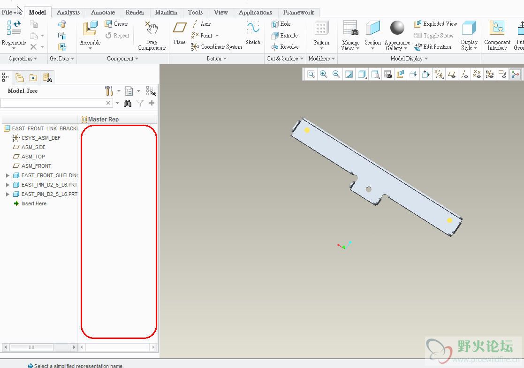This screenshot has height=368, width=524.
Task: Click the Refit view icon in graphics toolbar
Action: 311,74
